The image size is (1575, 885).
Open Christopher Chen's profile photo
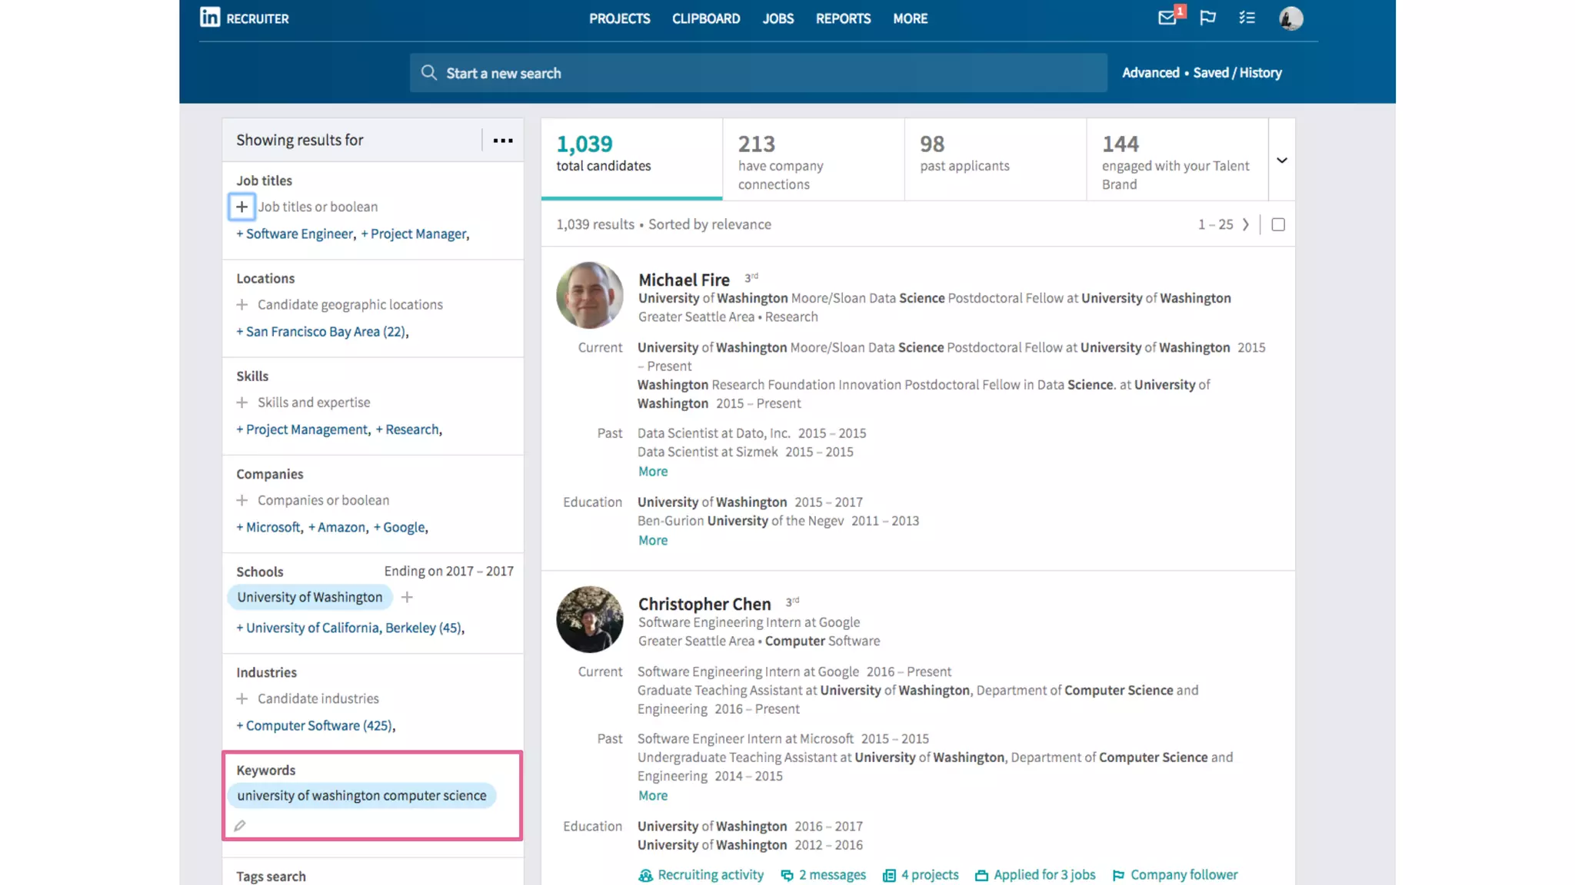pos(589,619)
